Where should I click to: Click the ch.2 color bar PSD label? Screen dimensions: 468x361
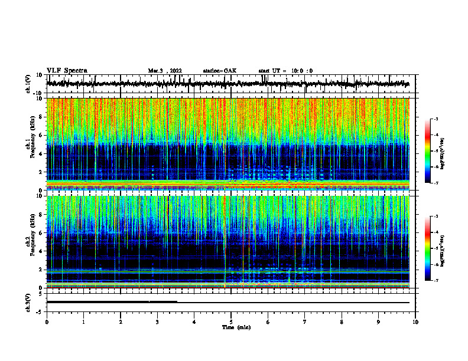443,251
